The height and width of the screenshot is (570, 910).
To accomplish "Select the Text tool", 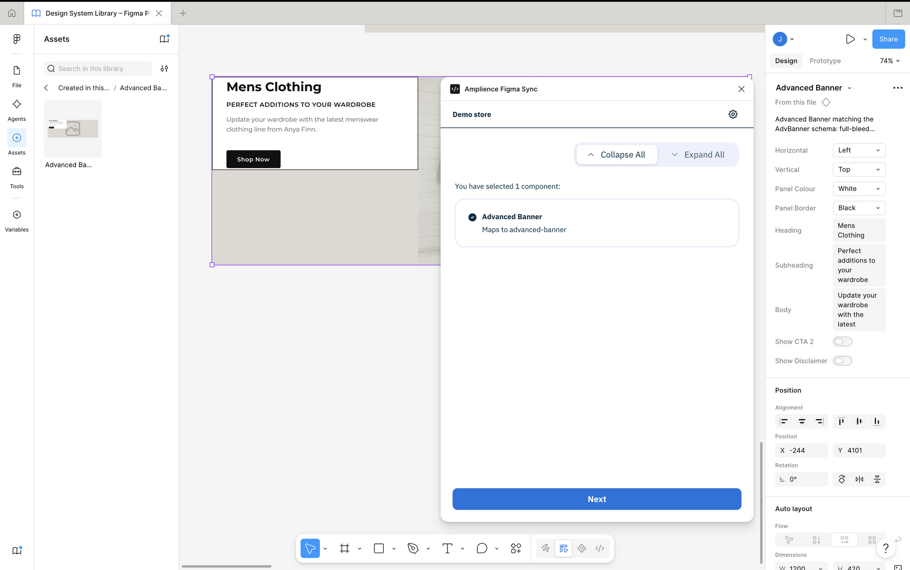I will (x=448, y=548).
